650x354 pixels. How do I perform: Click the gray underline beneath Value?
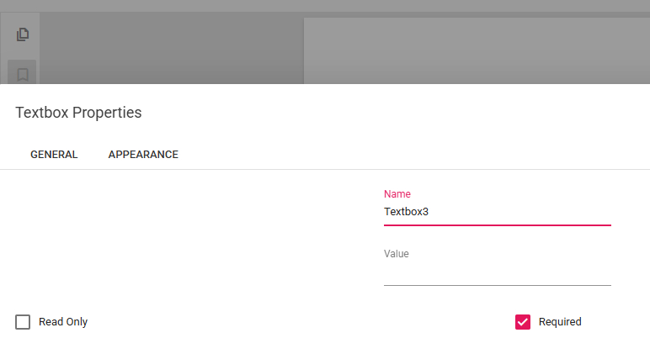click(x=497, y=285)
